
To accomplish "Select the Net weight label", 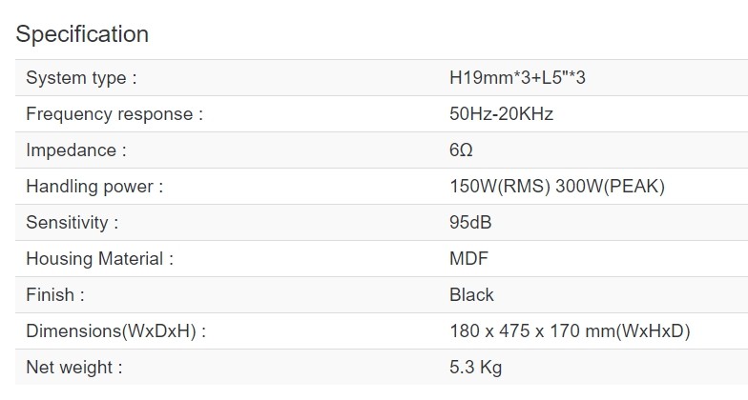I will (73, 368).
